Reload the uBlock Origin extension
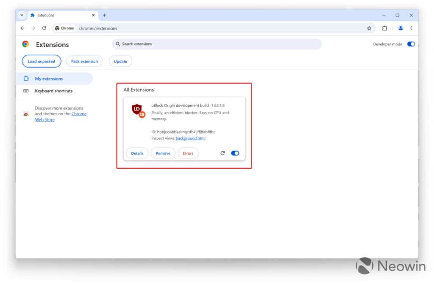The height and width of the screenshot is (283, 434). 223,153
